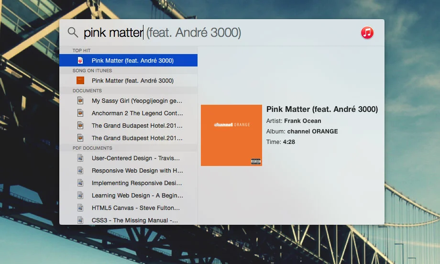
Task: Click the file icon beside Anchorman 2
Action: click(x=80, y=113)
